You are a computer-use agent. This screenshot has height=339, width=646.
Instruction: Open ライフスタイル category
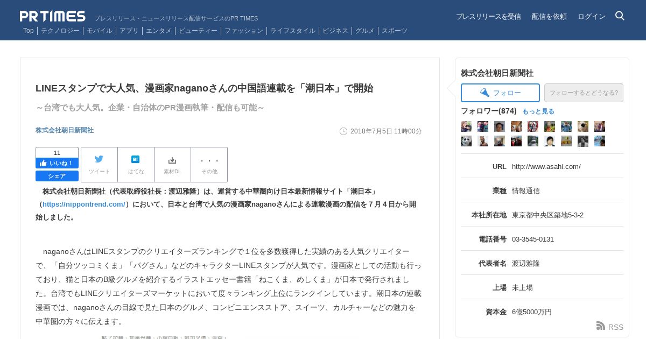293,31
